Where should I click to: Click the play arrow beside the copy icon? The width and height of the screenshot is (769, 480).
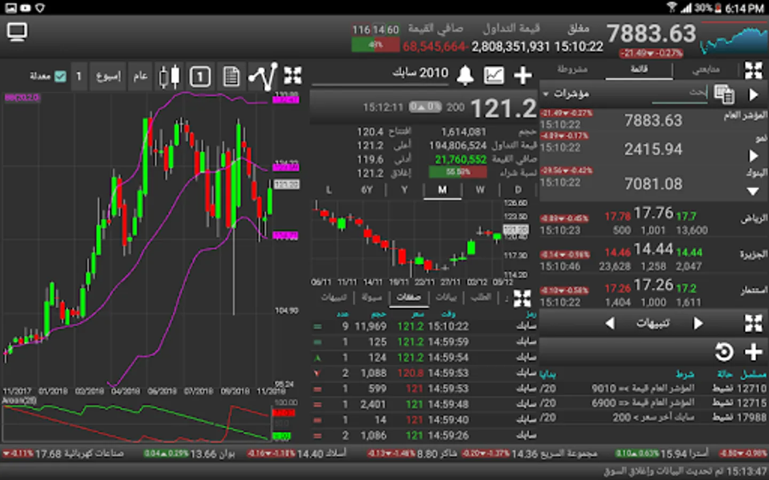point(754,94)
